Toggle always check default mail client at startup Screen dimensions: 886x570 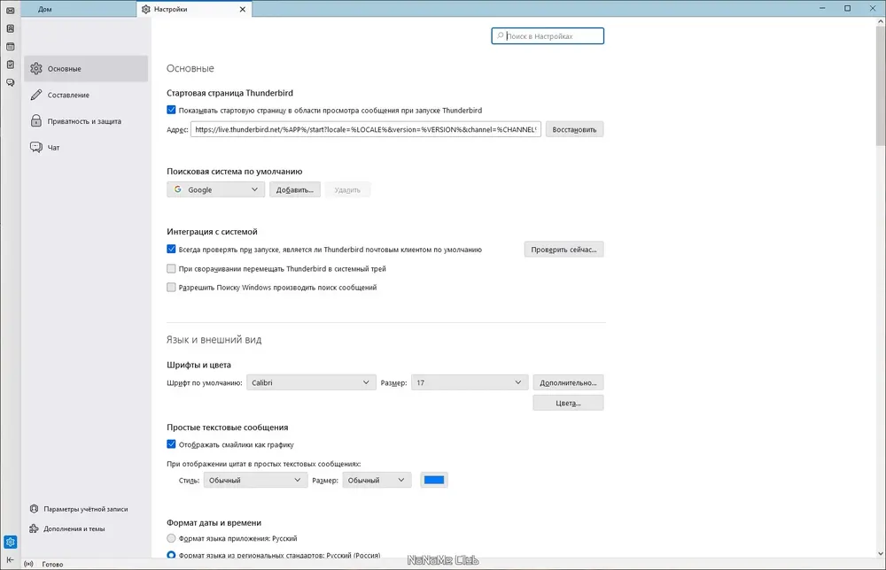click(x=171, y=249)
